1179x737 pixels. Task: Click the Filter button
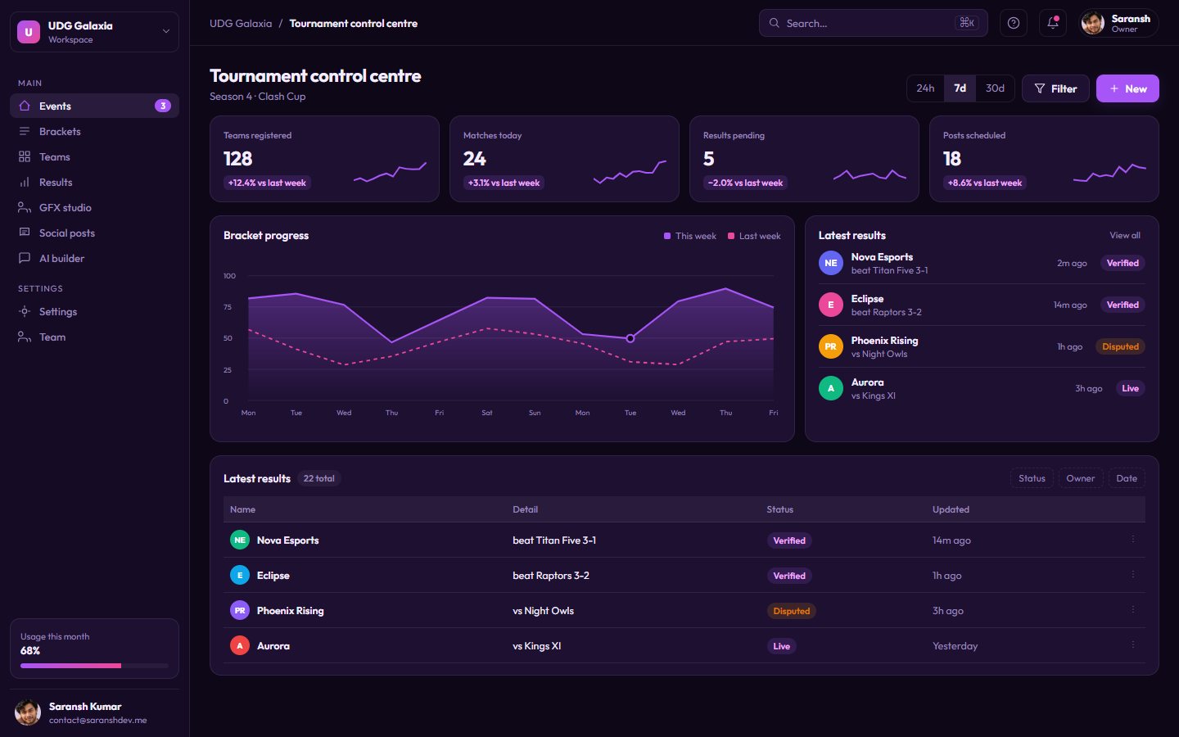pos(1055,88)
